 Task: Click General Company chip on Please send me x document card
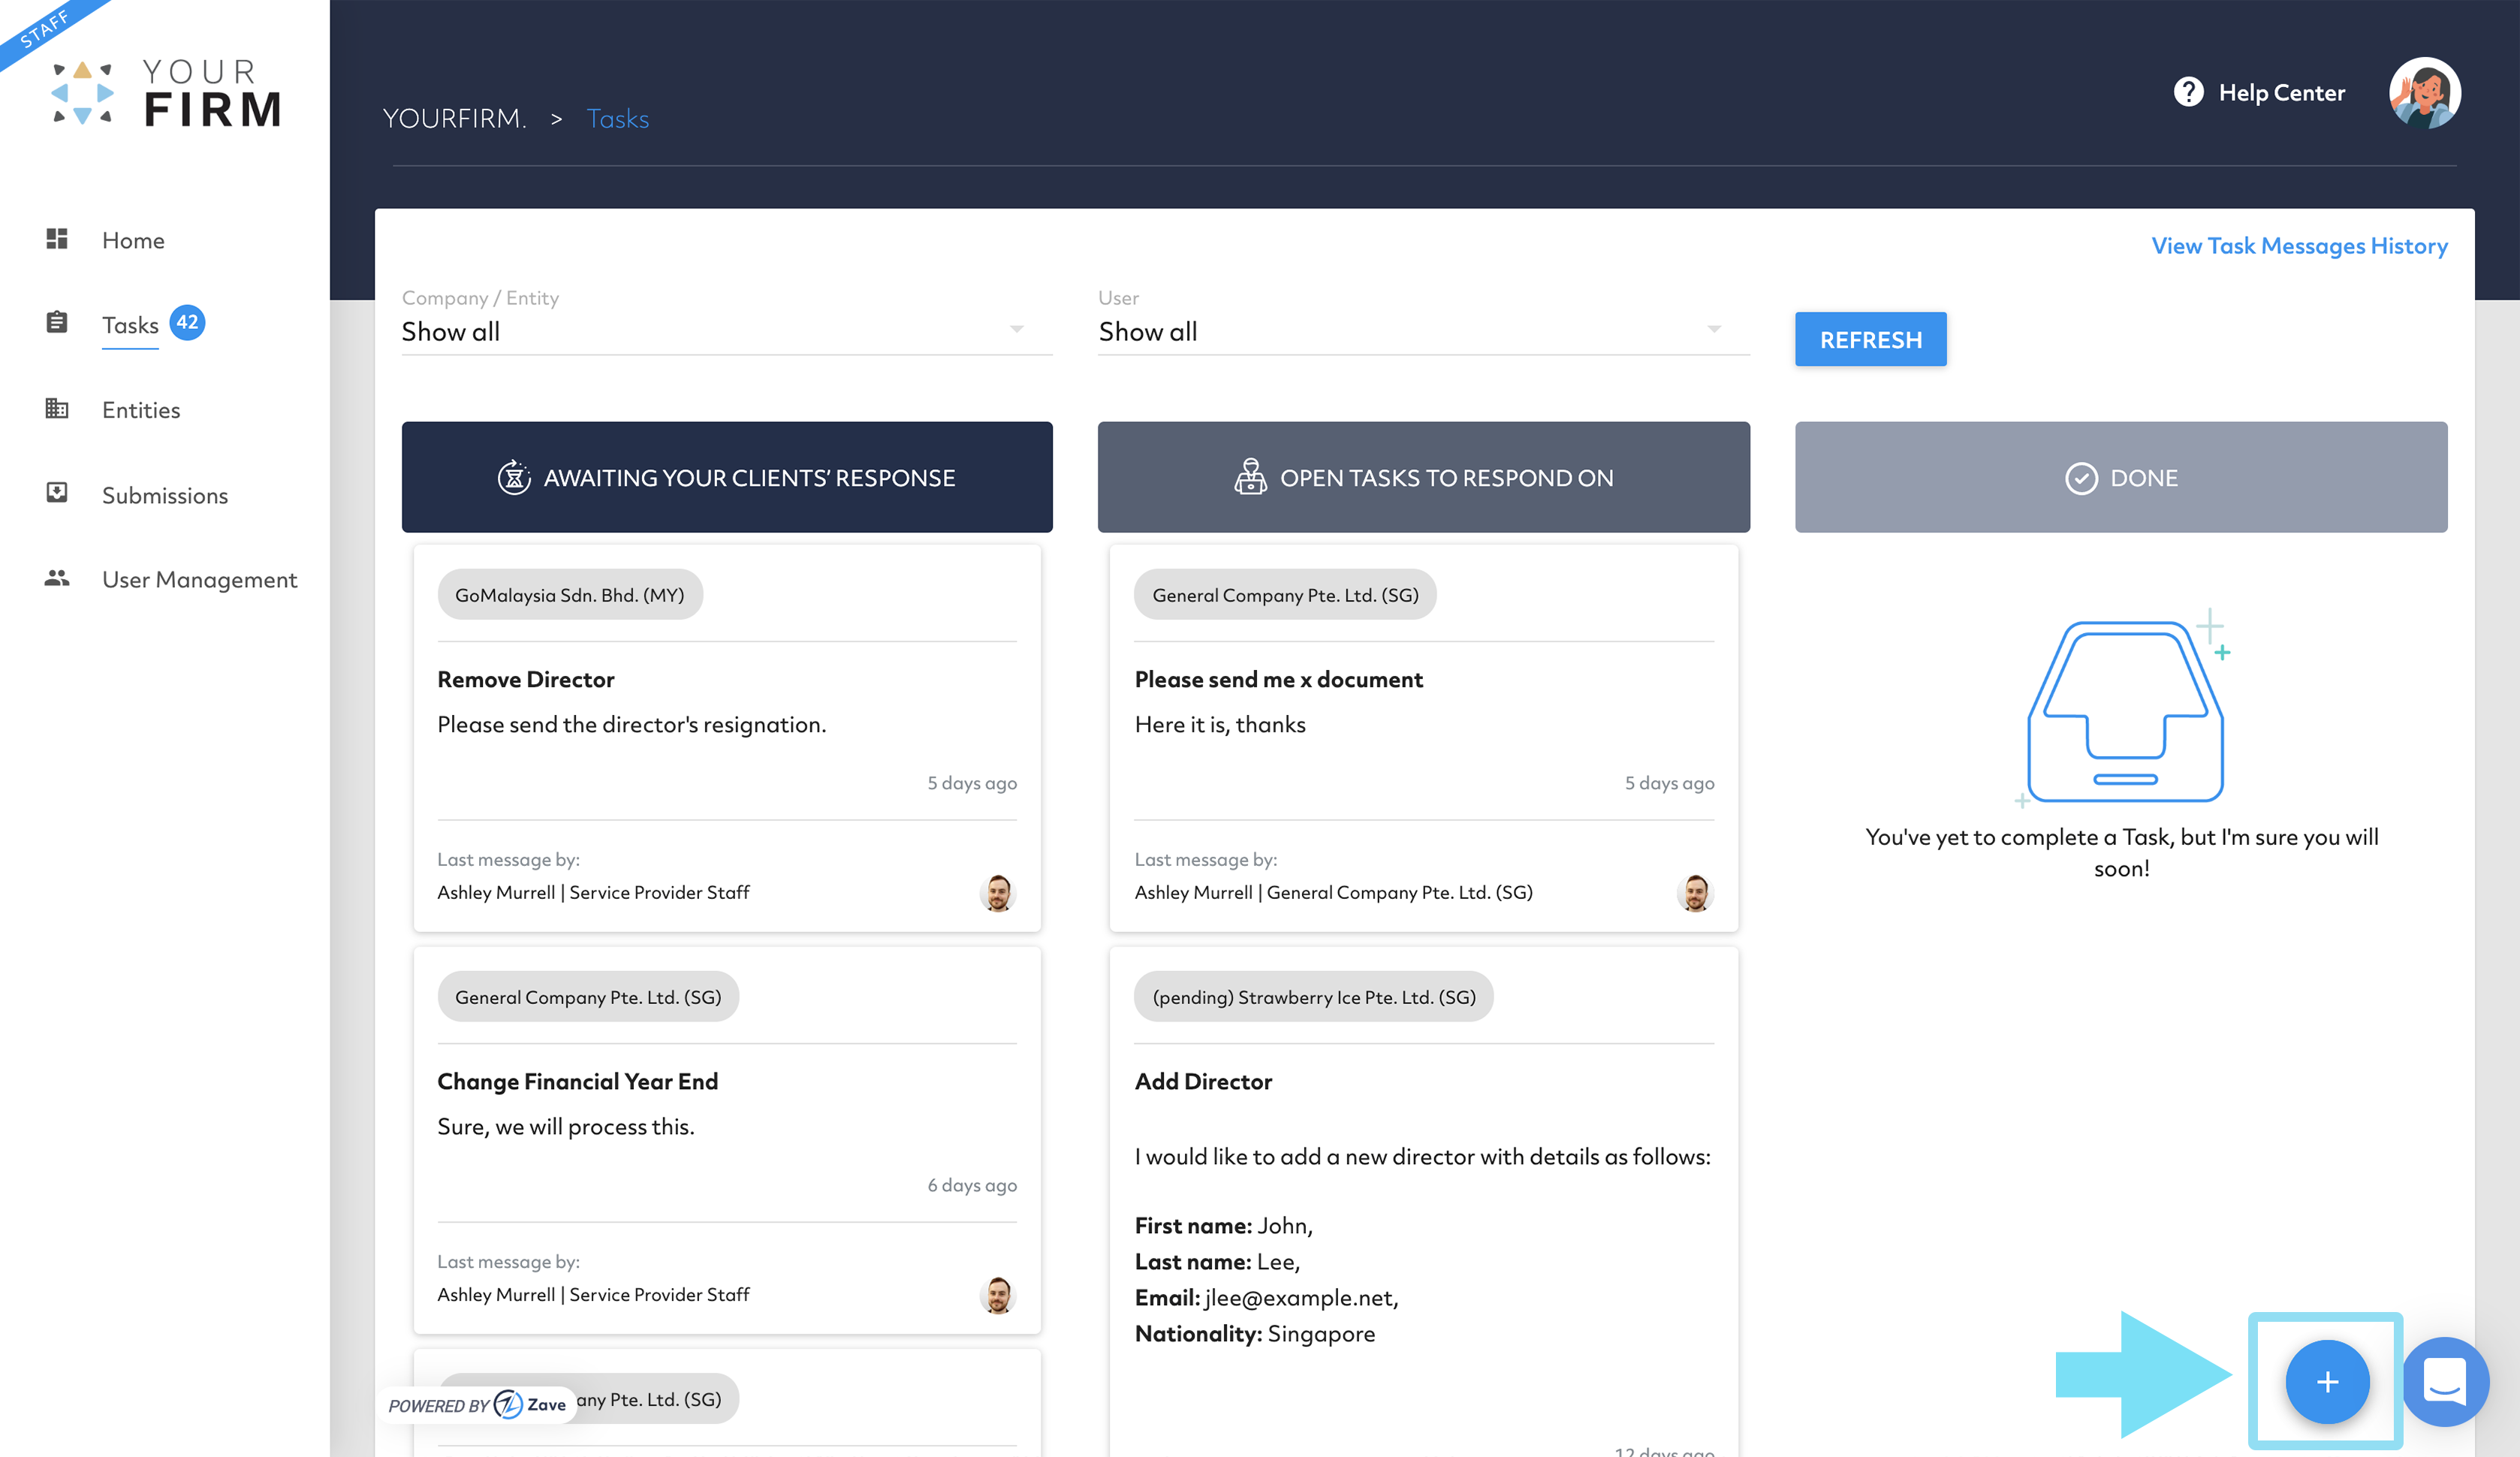pos(1285,594)
